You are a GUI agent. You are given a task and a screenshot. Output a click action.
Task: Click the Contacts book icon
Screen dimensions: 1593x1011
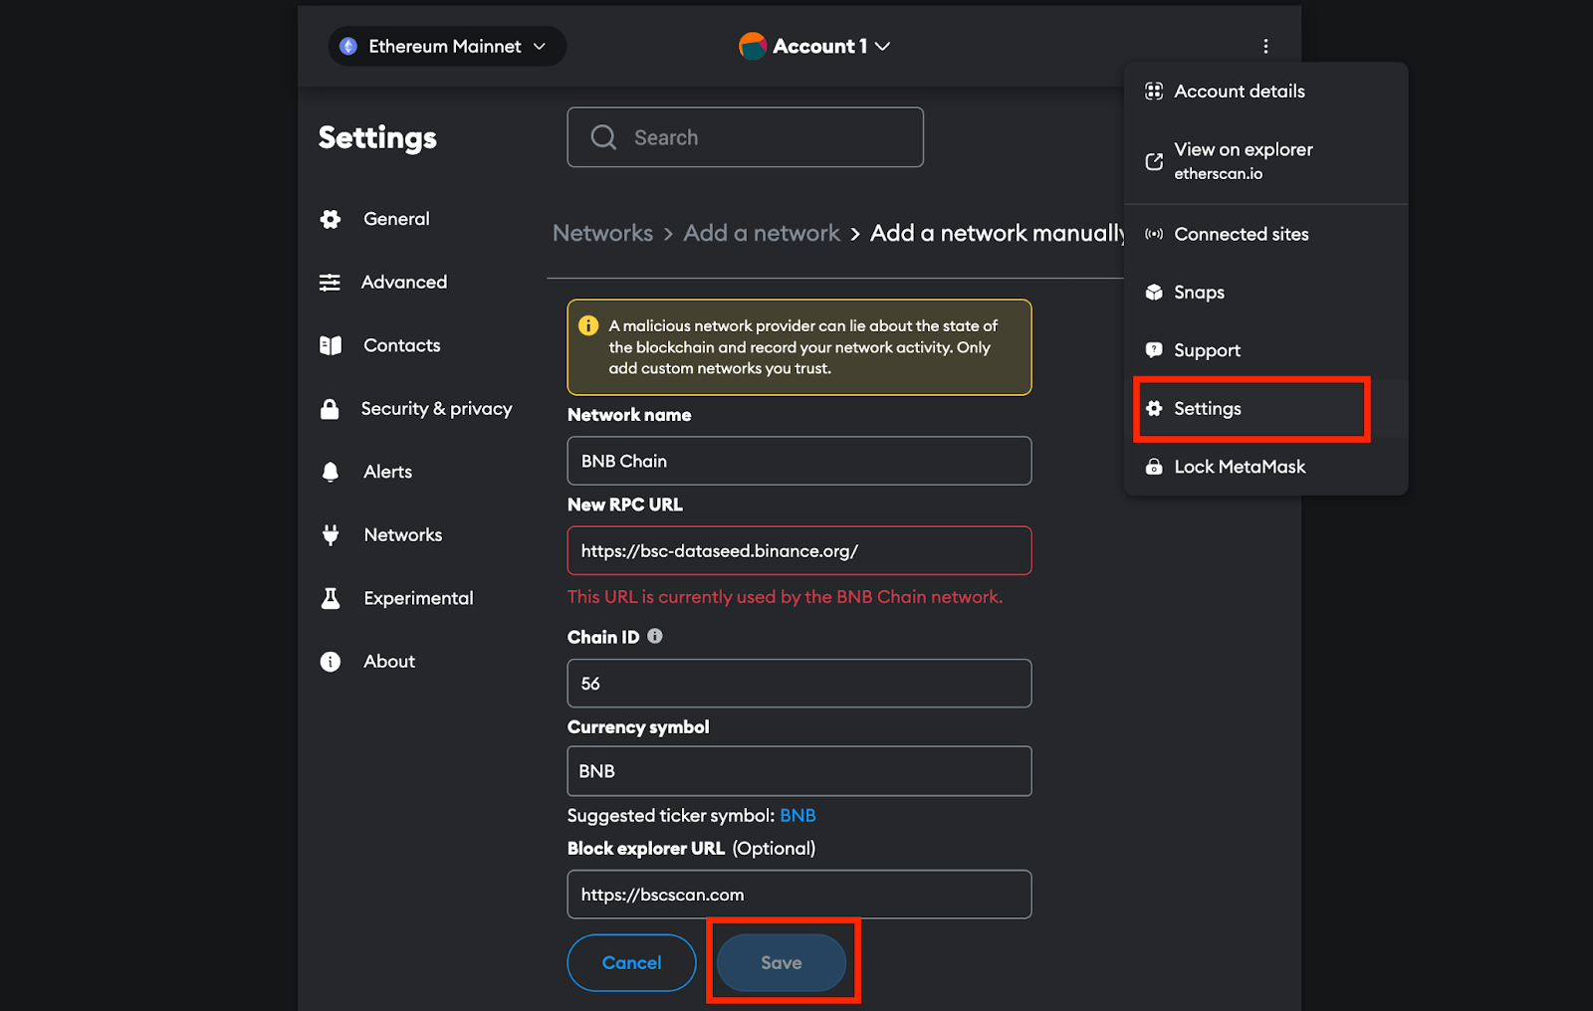[331, 345]
